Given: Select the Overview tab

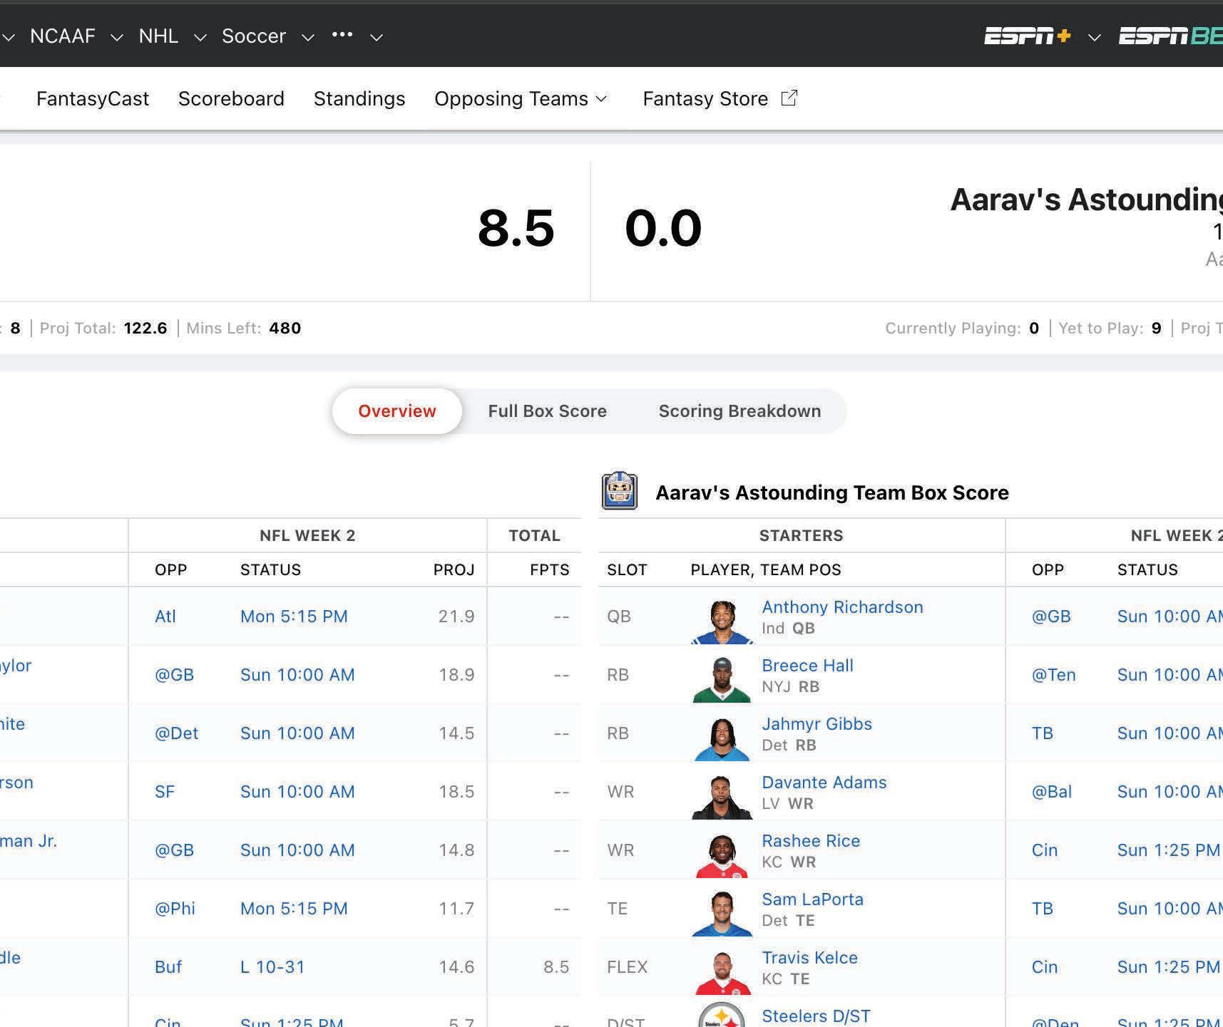Looking at the screenshot, I should (397, 411).
